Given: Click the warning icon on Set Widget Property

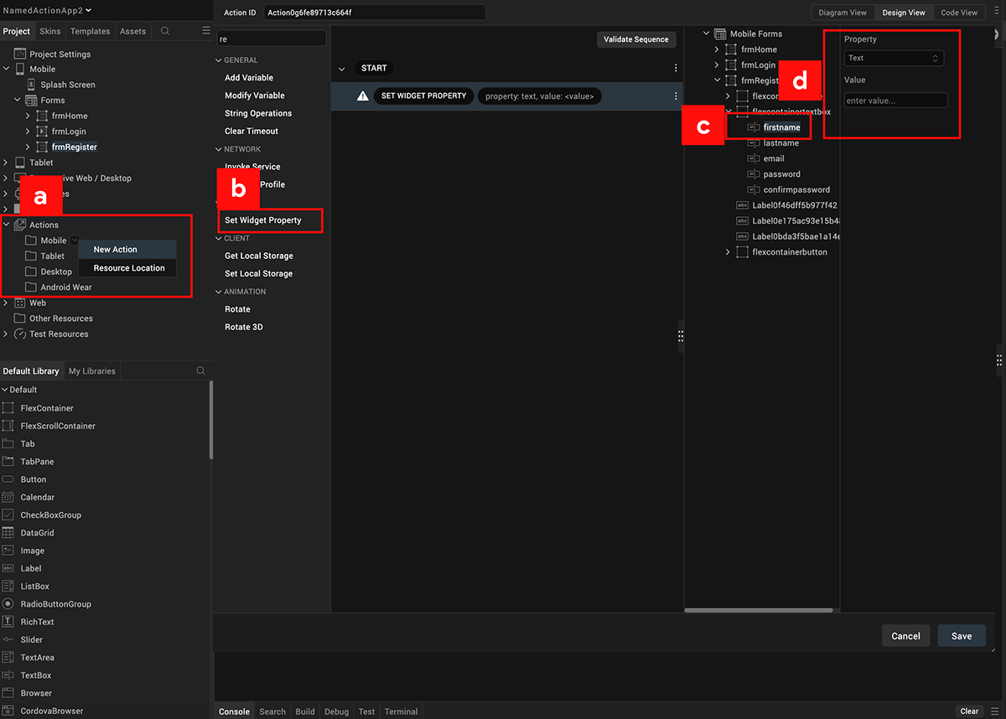Looking at the screenshot, I should point(362,96).
